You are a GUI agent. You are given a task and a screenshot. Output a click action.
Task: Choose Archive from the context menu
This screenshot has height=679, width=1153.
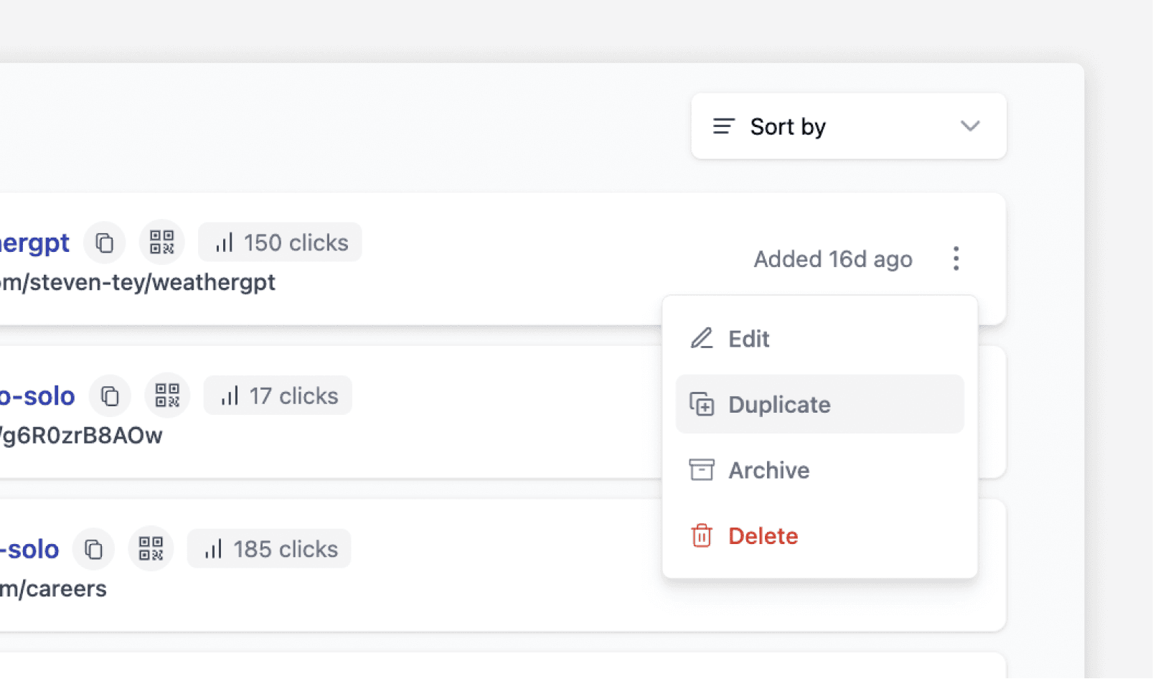(820, 470)
